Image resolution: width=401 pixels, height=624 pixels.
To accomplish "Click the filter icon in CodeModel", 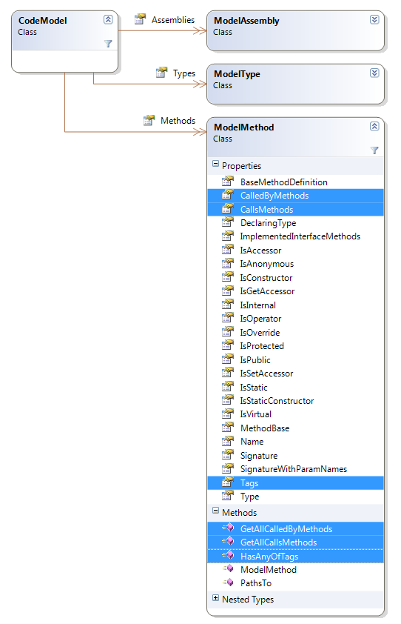I will pyautogui.click(x=108, y=44).
